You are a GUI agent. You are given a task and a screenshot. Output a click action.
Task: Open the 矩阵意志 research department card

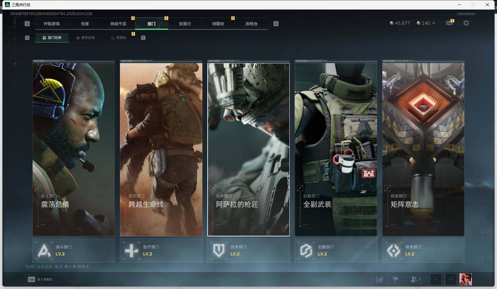tap(423, 150)
